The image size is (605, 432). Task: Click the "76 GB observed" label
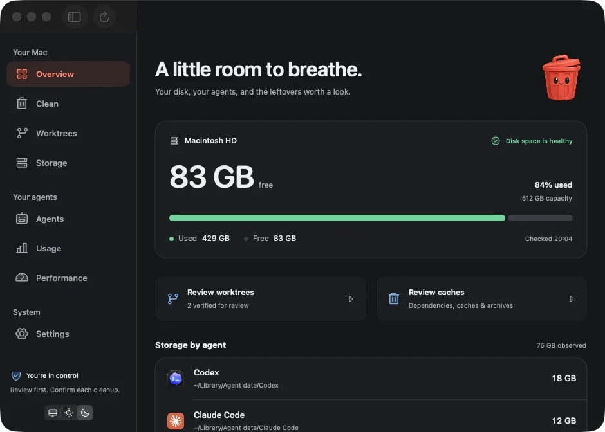[x=561, y=346]
